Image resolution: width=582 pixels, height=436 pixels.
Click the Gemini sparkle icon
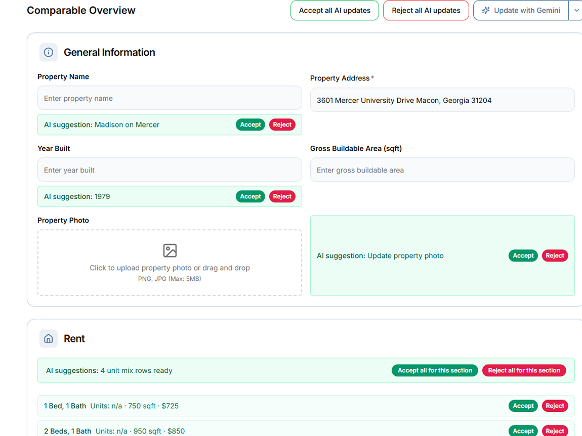click(486, 11)
